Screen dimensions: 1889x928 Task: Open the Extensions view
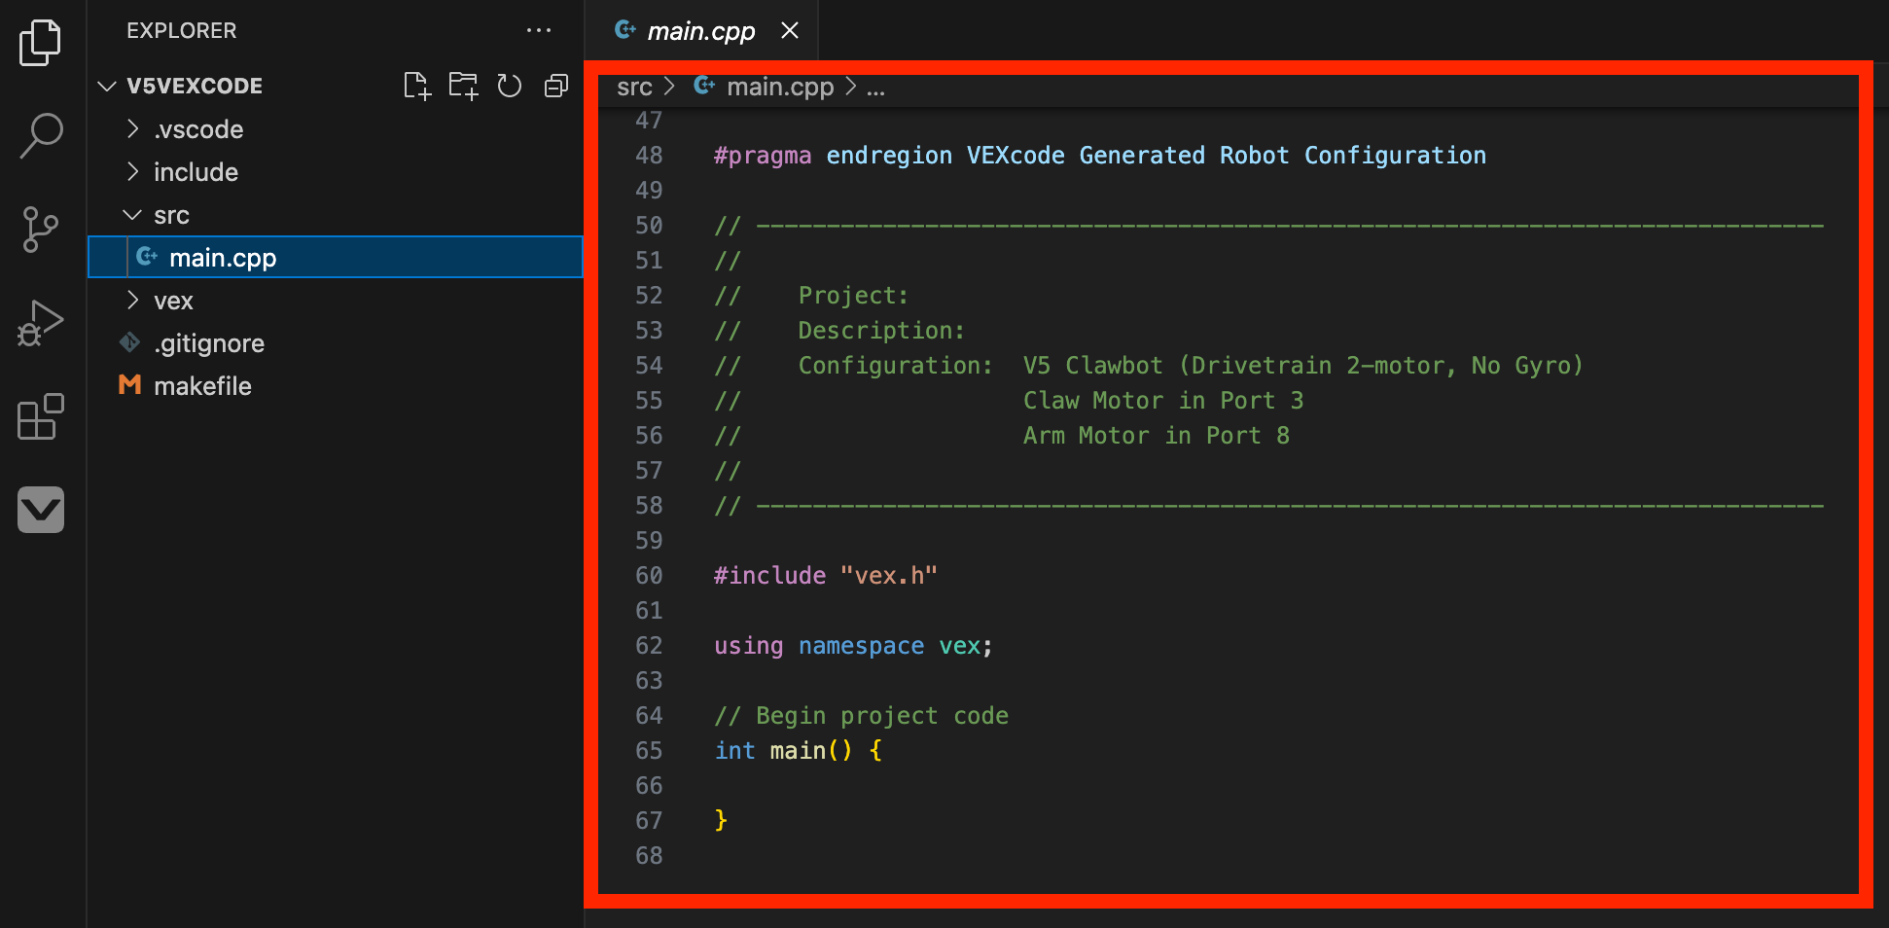(x=40, y=416)
